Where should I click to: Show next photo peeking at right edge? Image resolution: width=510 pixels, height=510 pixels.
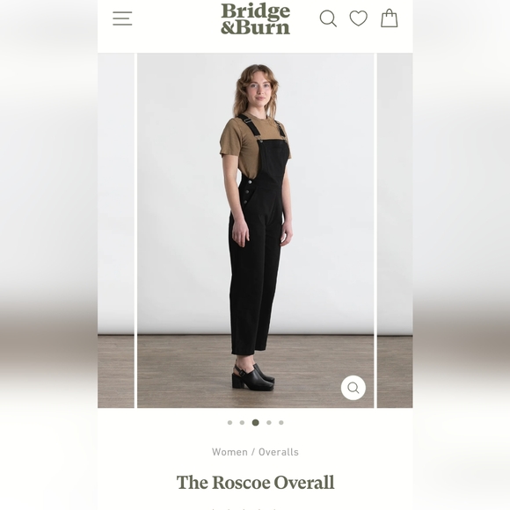point(395,230)
